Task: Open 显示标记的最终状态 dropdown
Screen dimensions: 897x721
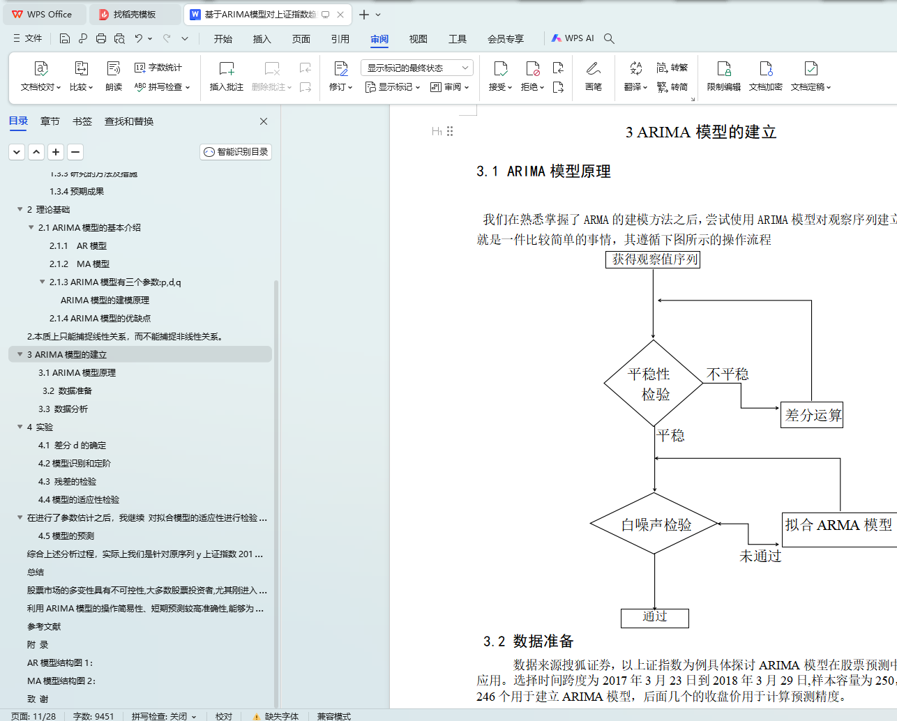Action: [x=417, y=68]
